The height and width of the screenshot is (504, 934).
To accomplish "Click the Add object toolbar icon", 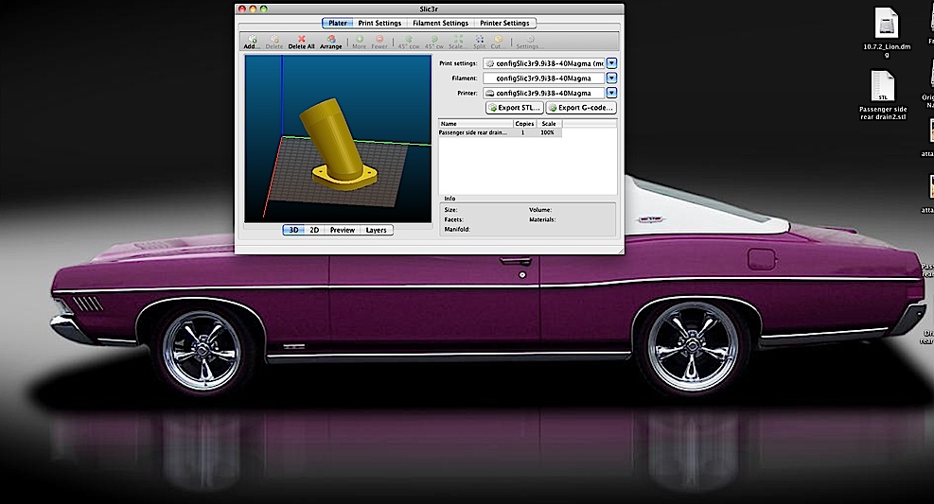I will pyautogui.click(x=251, y=42).
